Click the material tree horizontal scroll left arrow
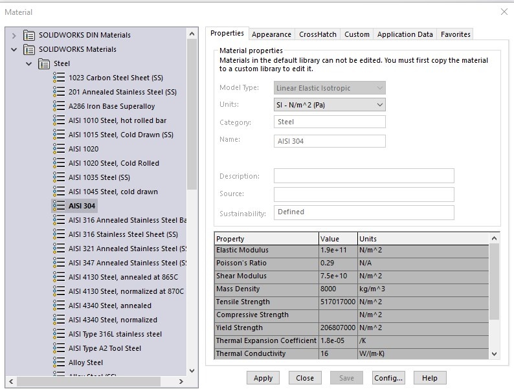Screen dimensions: 514x389 tap(11, 381)
